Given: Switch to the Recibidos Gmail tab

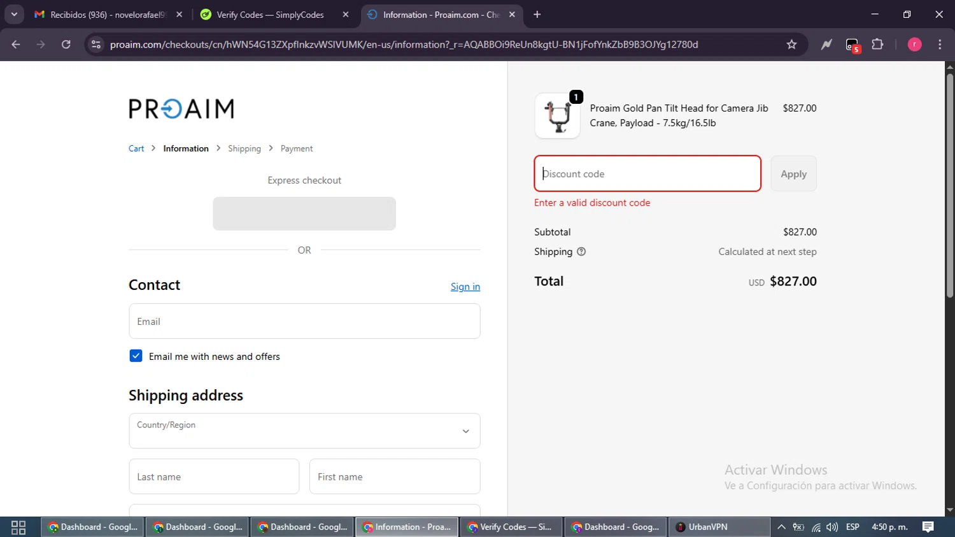Looking at the screenshot, I should (x=108, y=14).
